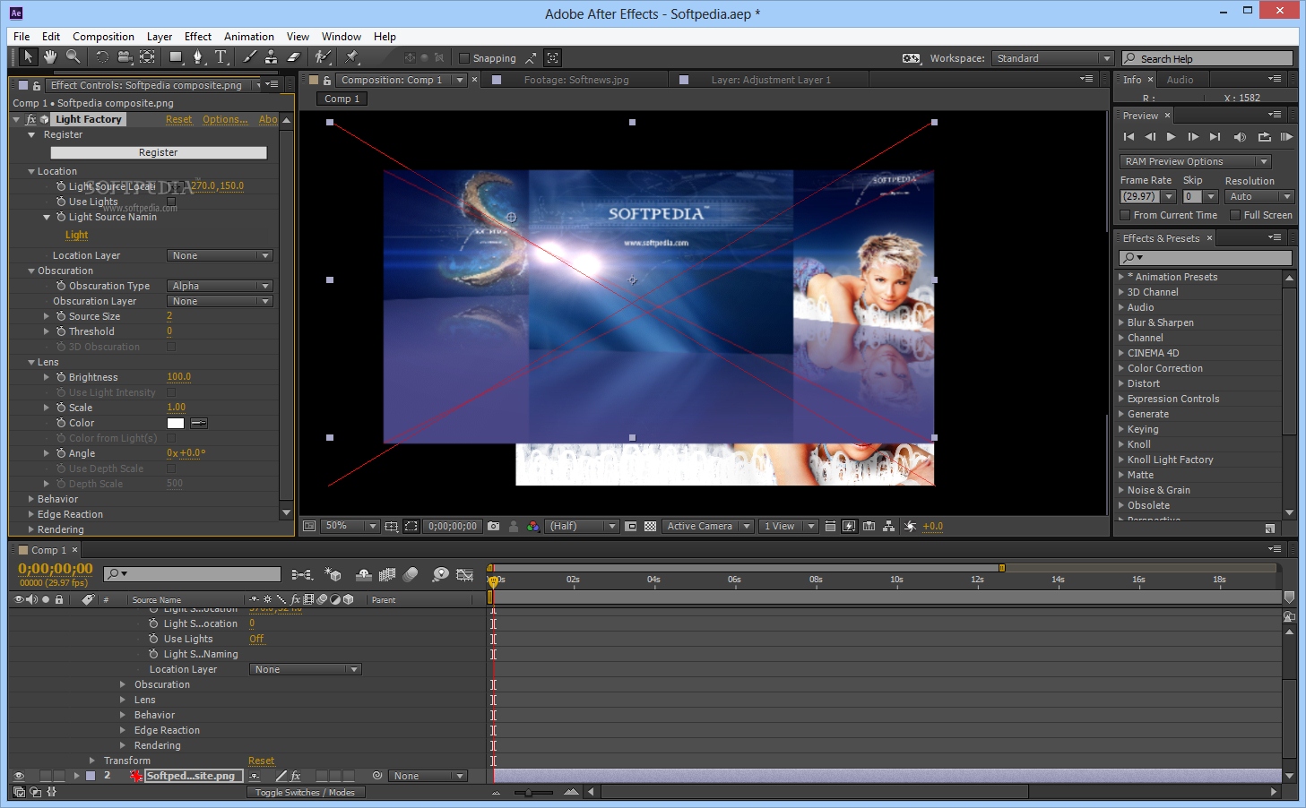Open the show channel RGB icon
Screen dimensions: 1306x808
coord(533,527)
